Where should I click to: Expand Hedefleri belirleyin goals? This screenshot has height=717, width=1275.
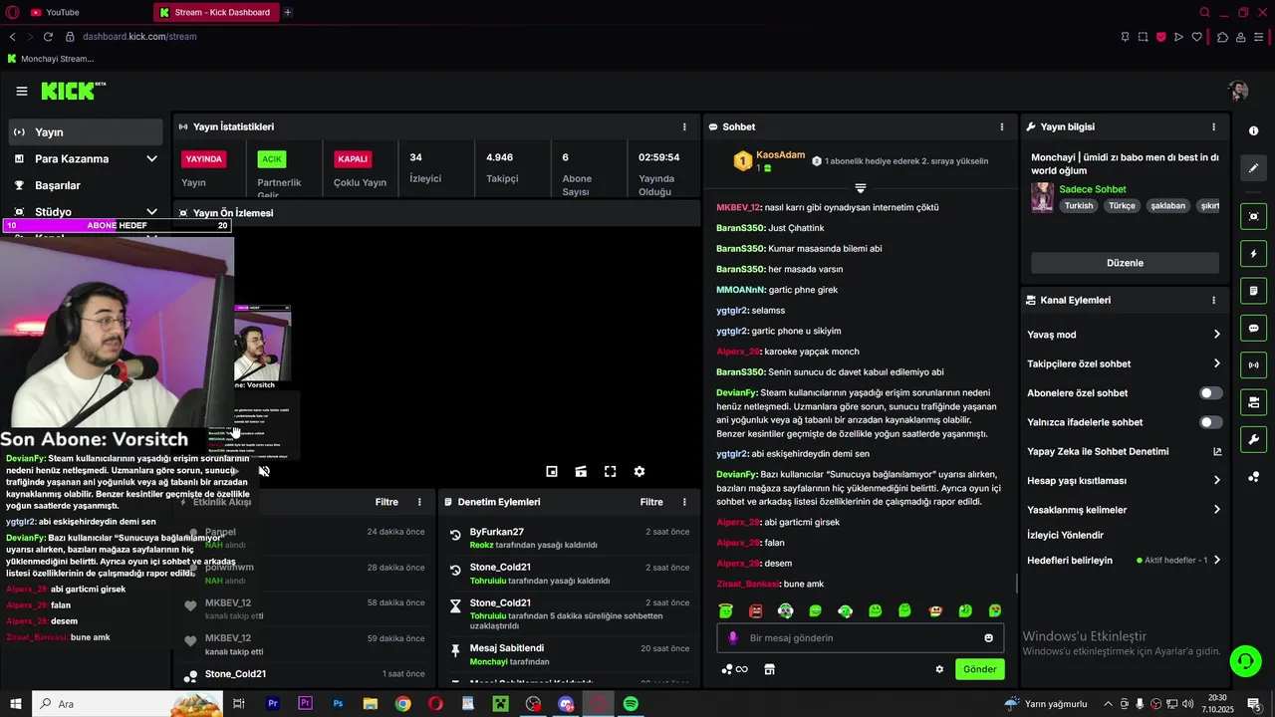(x=1216, y=560)
